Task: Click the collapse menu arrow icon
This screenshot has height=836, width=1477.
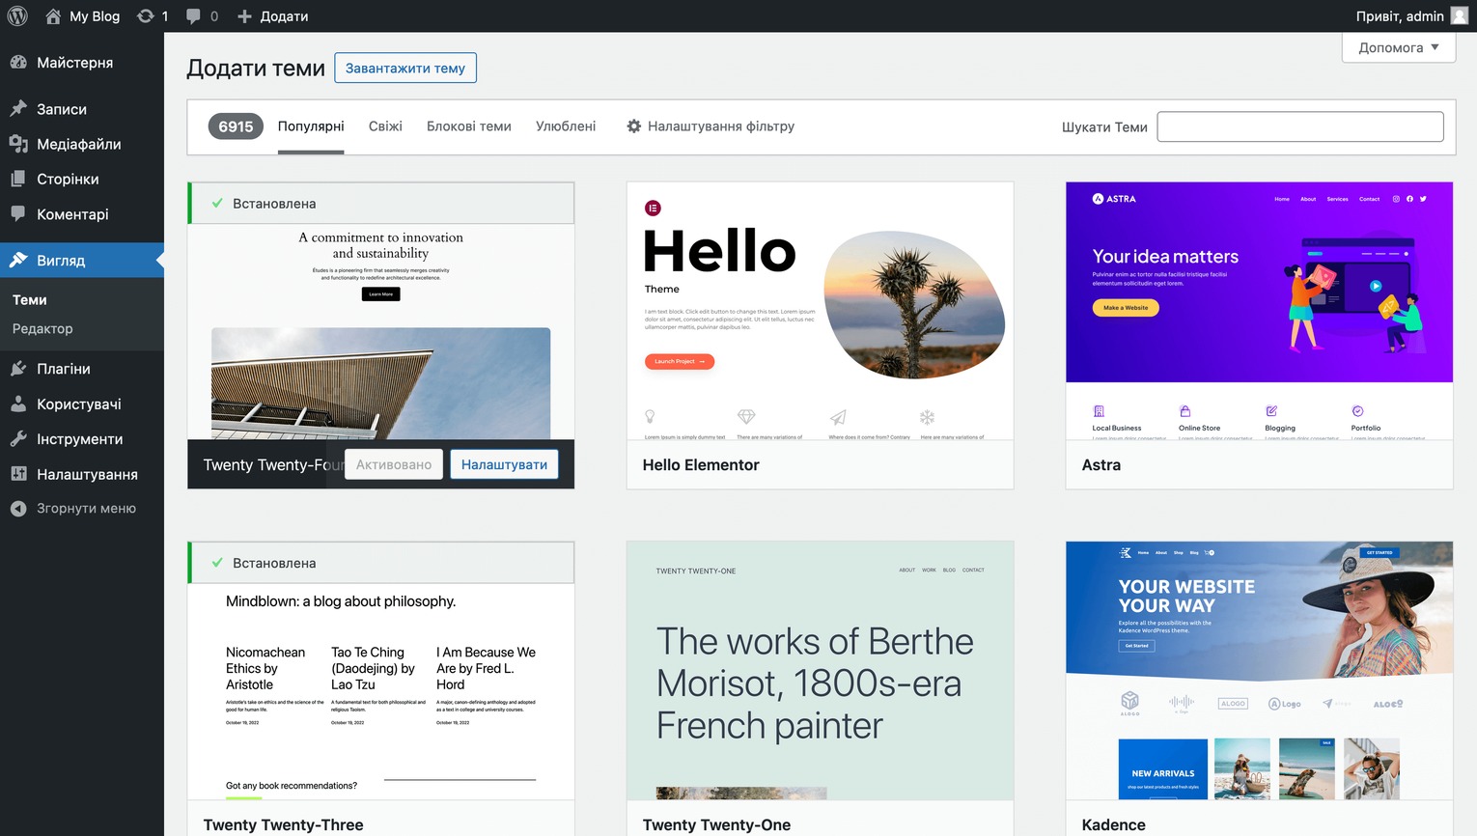Action: point(18,509)
